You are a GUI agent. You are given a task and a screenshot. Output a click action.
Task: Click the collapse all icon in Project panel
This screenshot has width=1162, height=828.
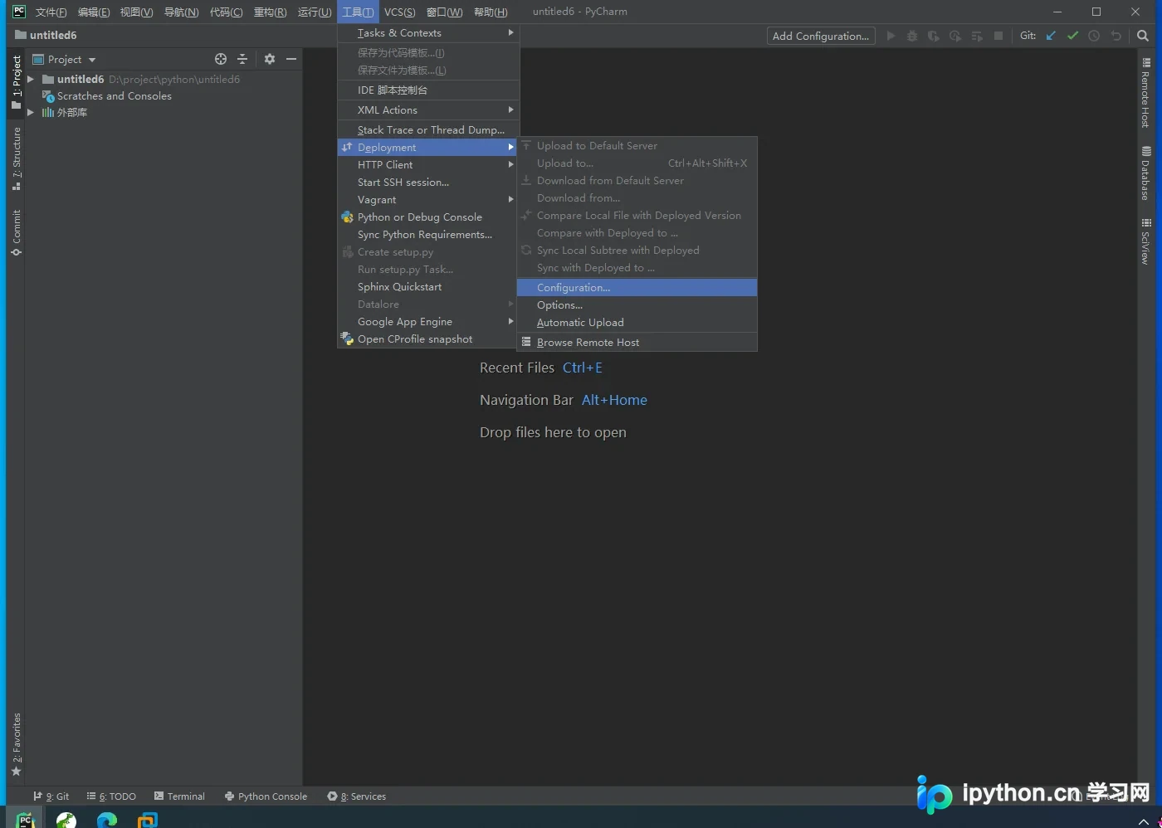[242, 59]
